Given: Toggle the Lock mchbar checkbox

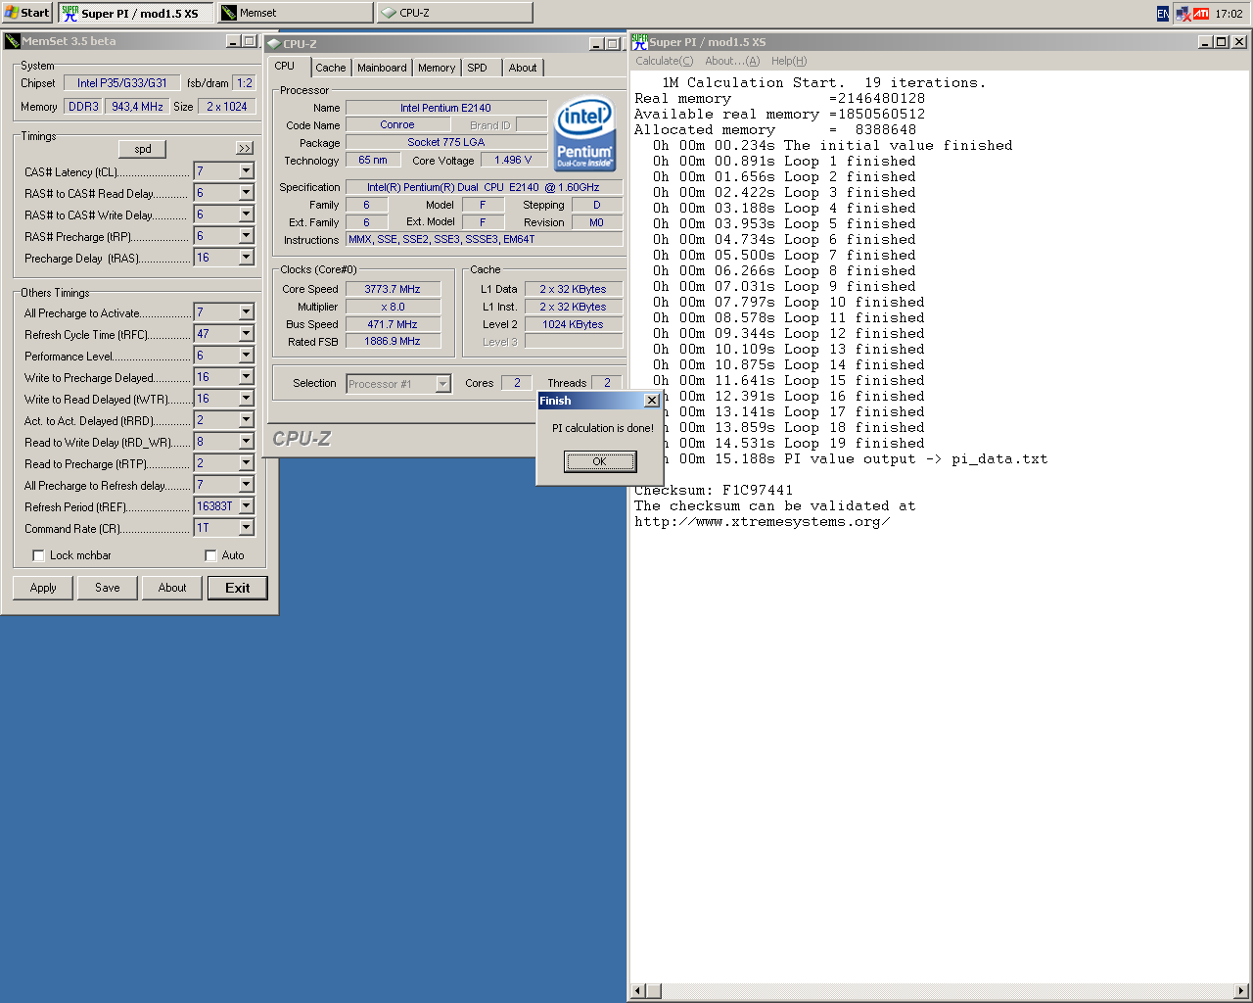Looking at the screenshot, I should [39, 555].
